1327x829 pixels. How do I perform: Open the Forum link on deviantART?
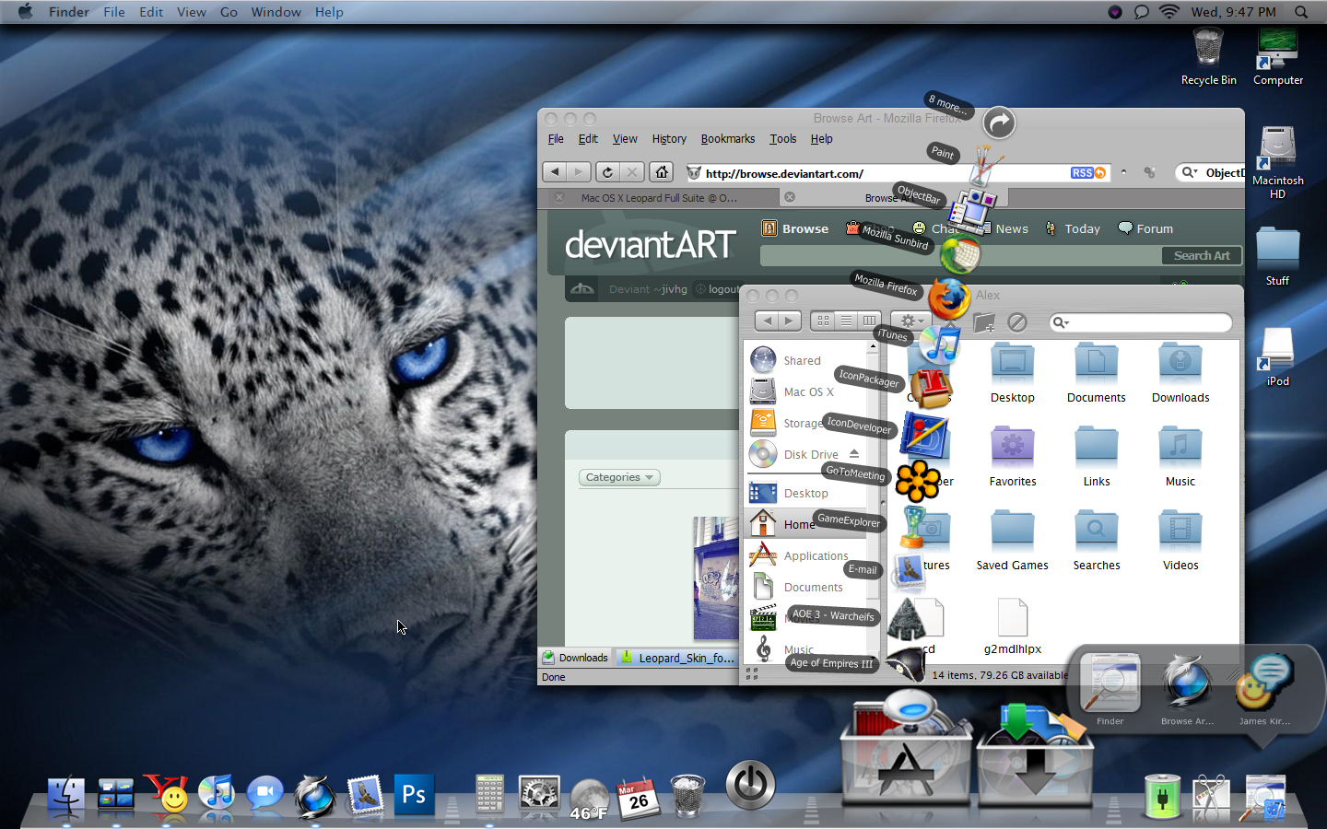[x=1145, y=228]
